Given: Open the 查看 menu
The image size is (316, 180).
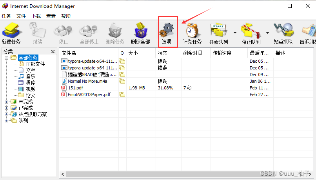Looking at the screenshot, I should click(51, 16).
